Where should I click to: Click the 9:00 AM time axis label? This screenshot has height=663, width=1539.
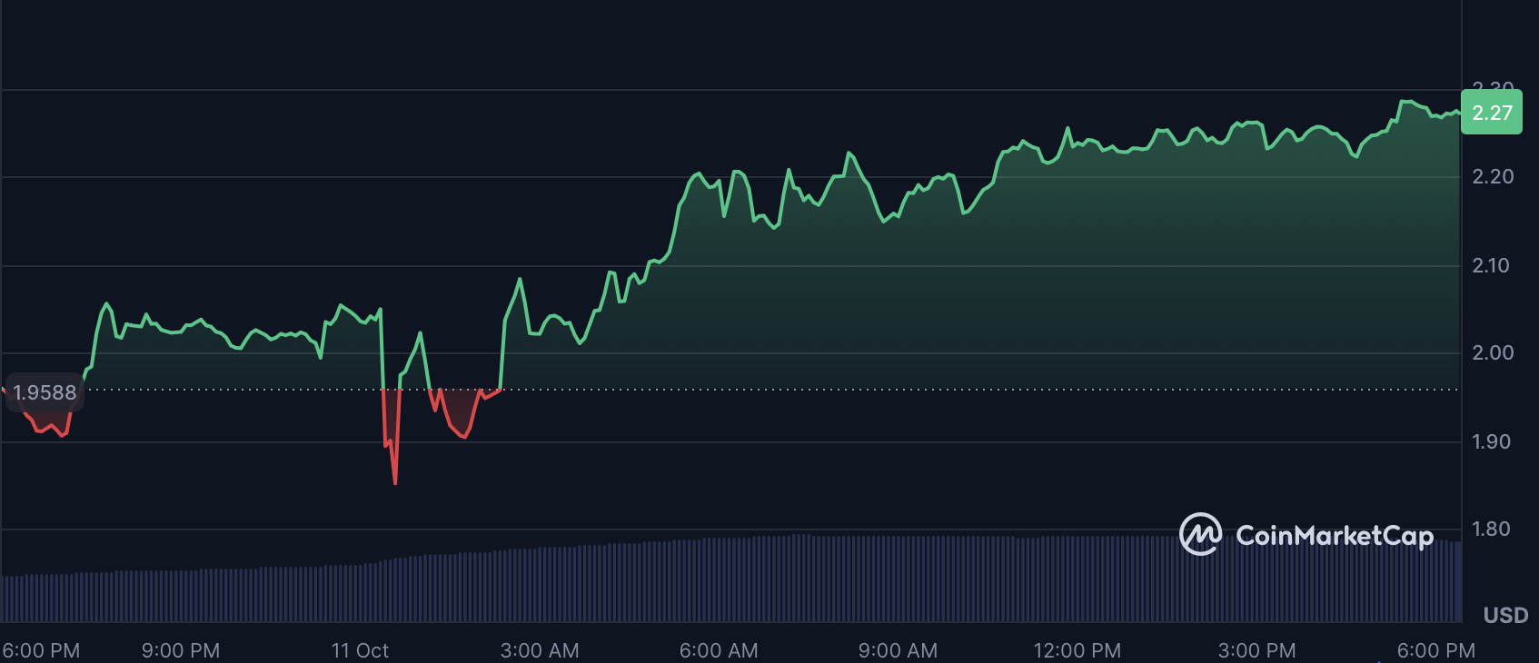(898, 650)
